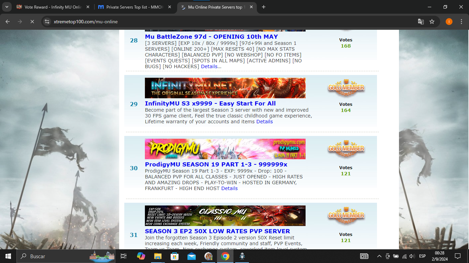Select the Mu Online Private Servers tab
Viewport: 469px width, 263px height.
tap(217, 7)
